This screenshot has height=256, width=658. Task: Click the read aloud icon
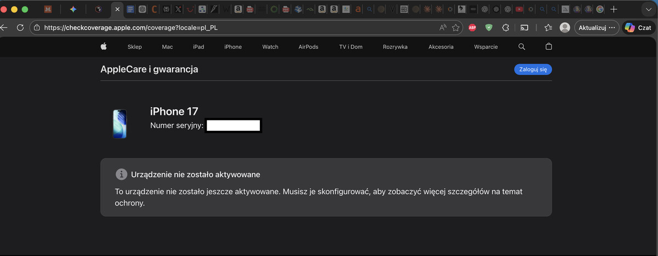[x=443, y=27]
